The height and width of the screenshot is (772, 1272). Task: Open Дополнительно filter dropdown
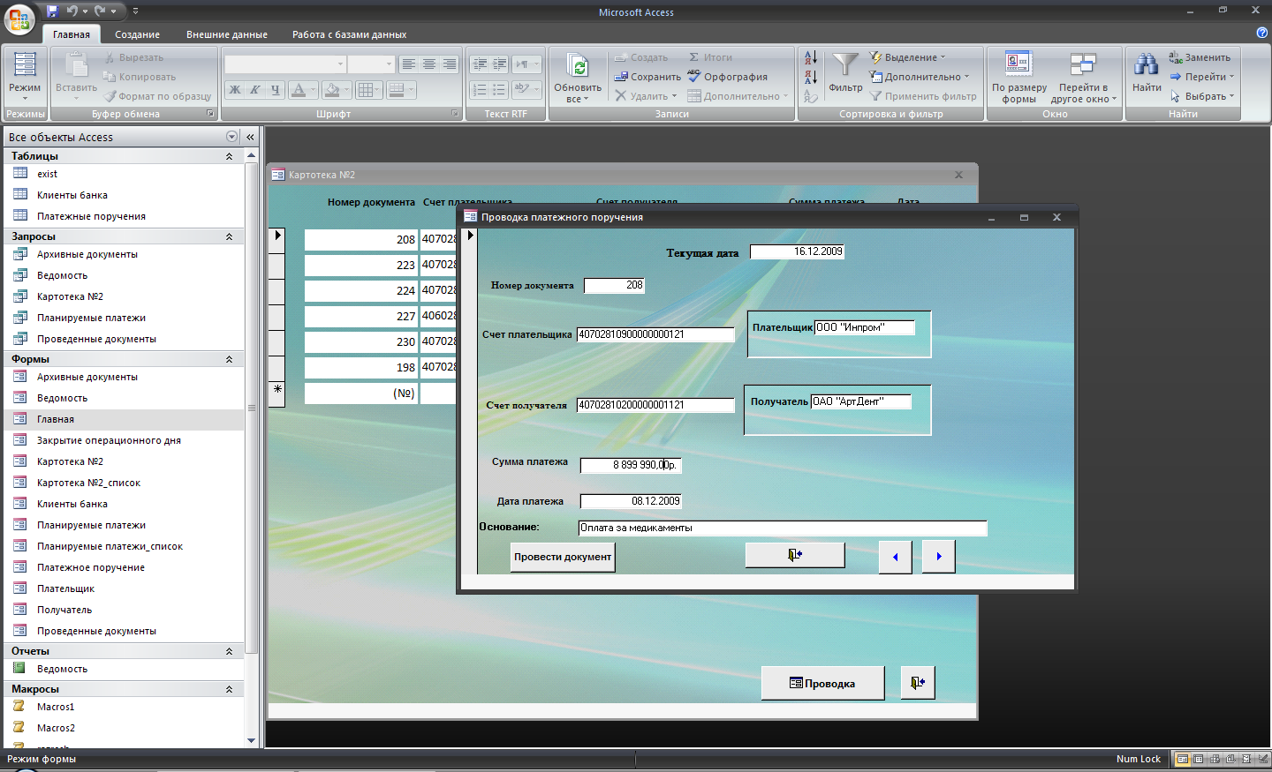click(x=920, y=77)
